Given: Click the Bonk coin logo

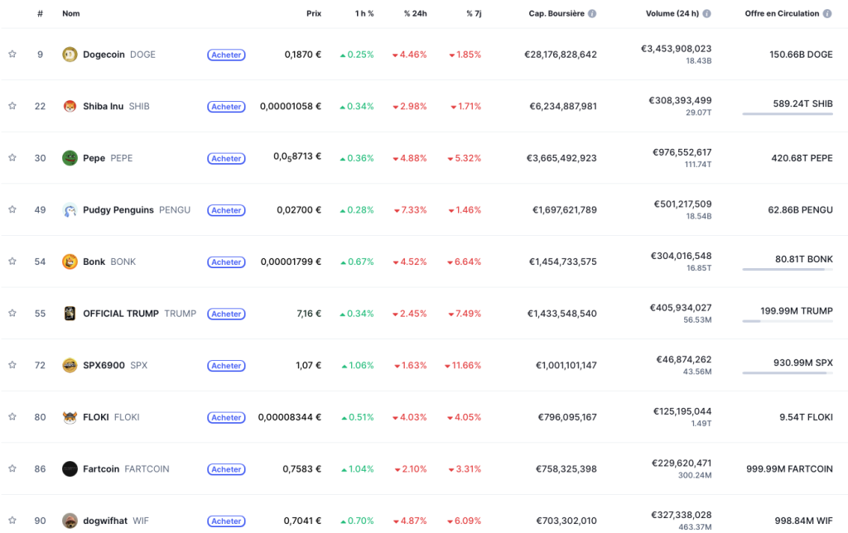Looking at the screenshot, I should pos(70,262).
